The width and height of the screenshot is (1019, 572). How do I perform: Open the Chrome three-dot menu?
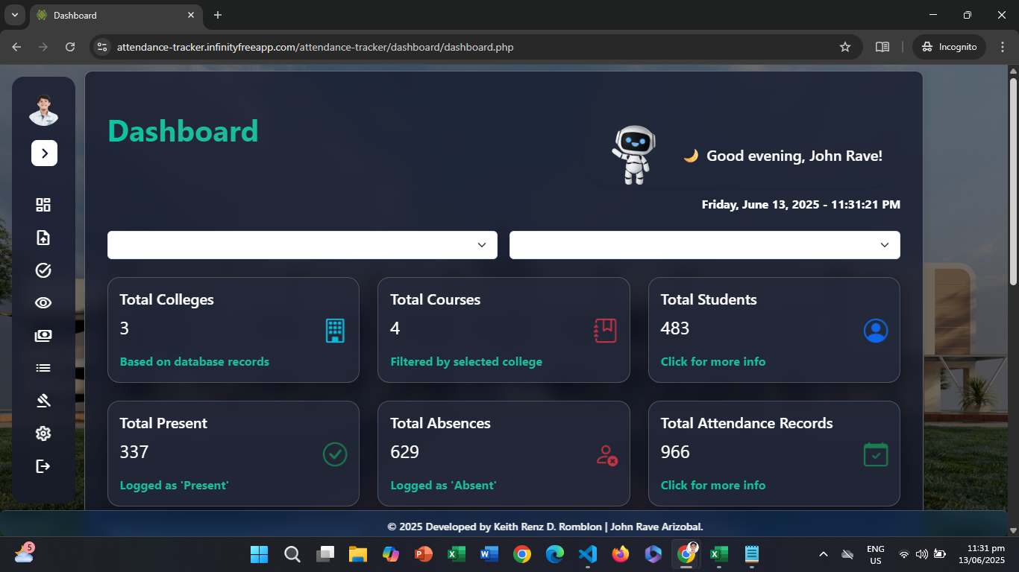point(1002,47)
